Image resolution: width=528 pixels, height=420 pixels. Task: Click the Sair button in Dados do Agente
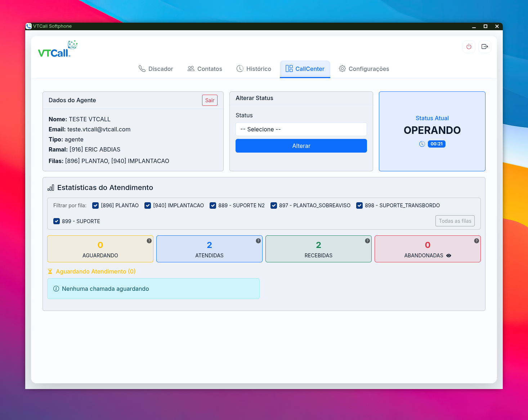[210, 100]
